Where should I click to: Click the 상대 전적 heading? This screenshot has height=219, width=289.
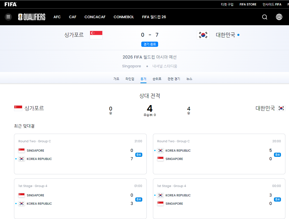150,96
